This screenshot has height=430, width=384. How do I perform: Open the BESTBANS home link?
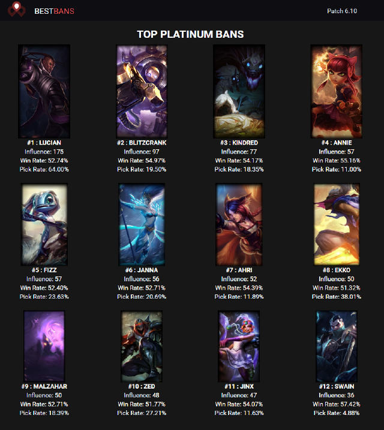point(55,11)
